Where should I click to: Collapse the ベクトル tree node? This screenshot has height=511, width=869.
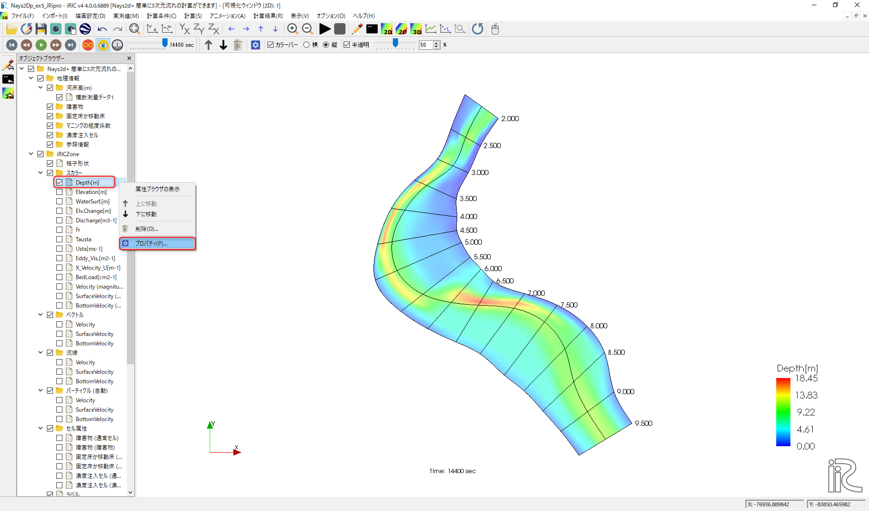coord(41,315)
